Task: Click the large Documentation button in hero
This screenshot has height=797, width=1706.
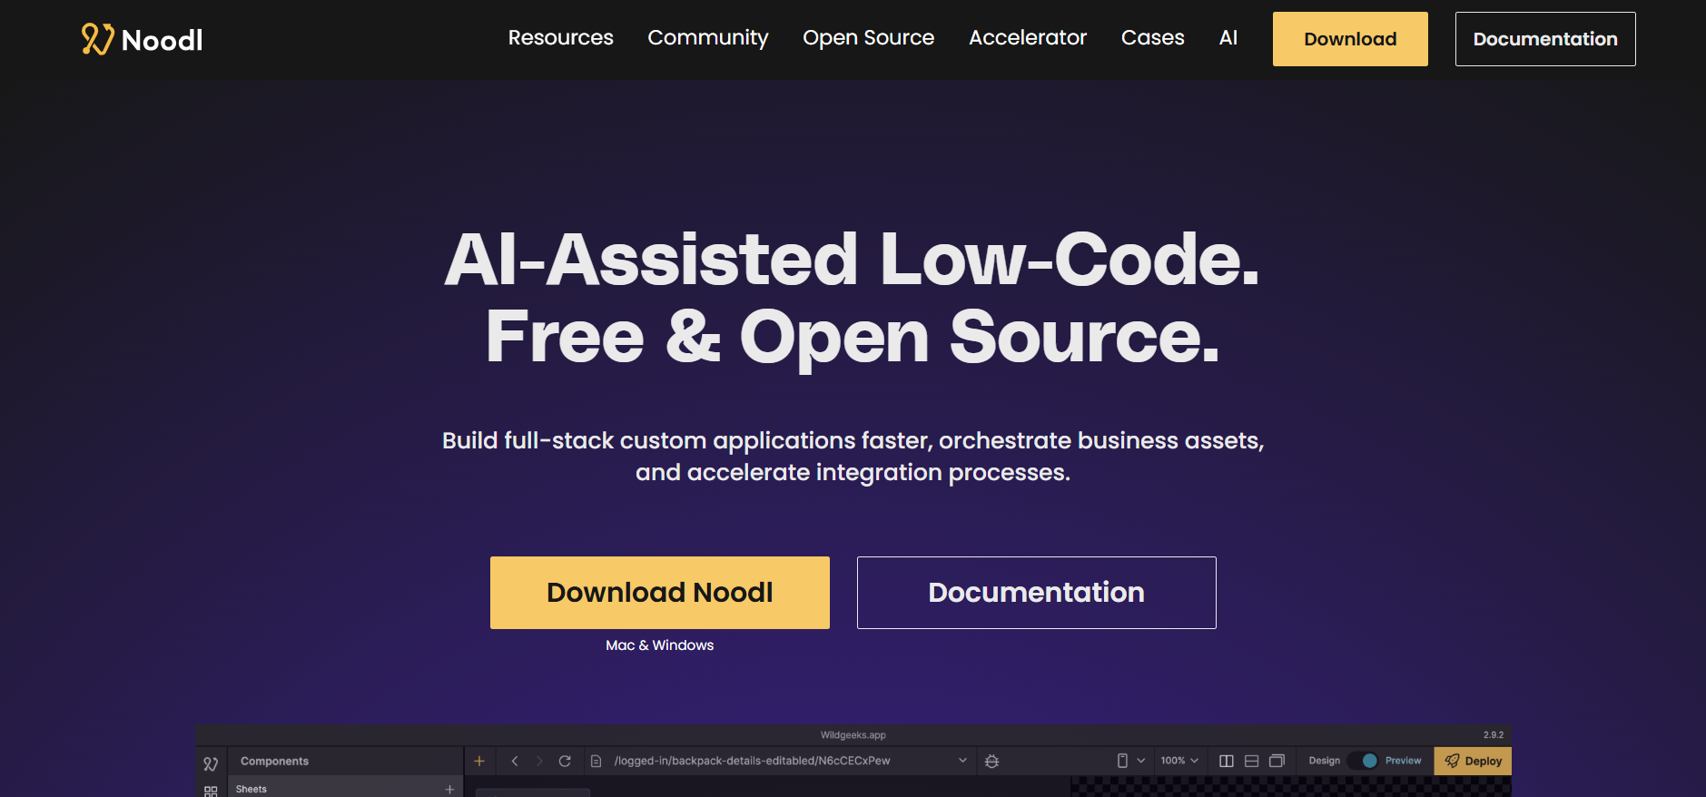Action: [x=1036, y=592]
